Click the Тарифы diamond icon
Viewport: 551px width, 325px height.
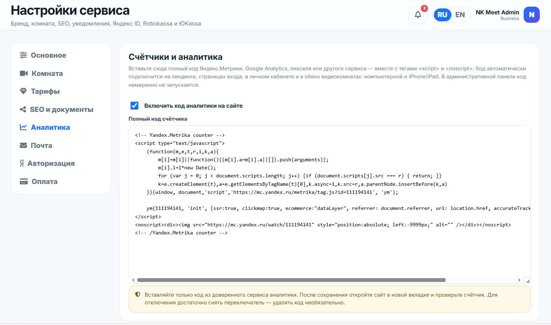point(23,91)
